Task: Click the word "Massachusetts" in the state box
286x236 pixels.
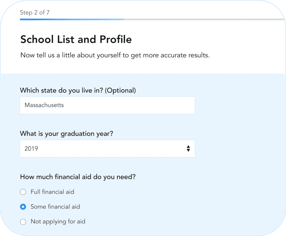Action: pyautogui.click(x=44, y=105)
